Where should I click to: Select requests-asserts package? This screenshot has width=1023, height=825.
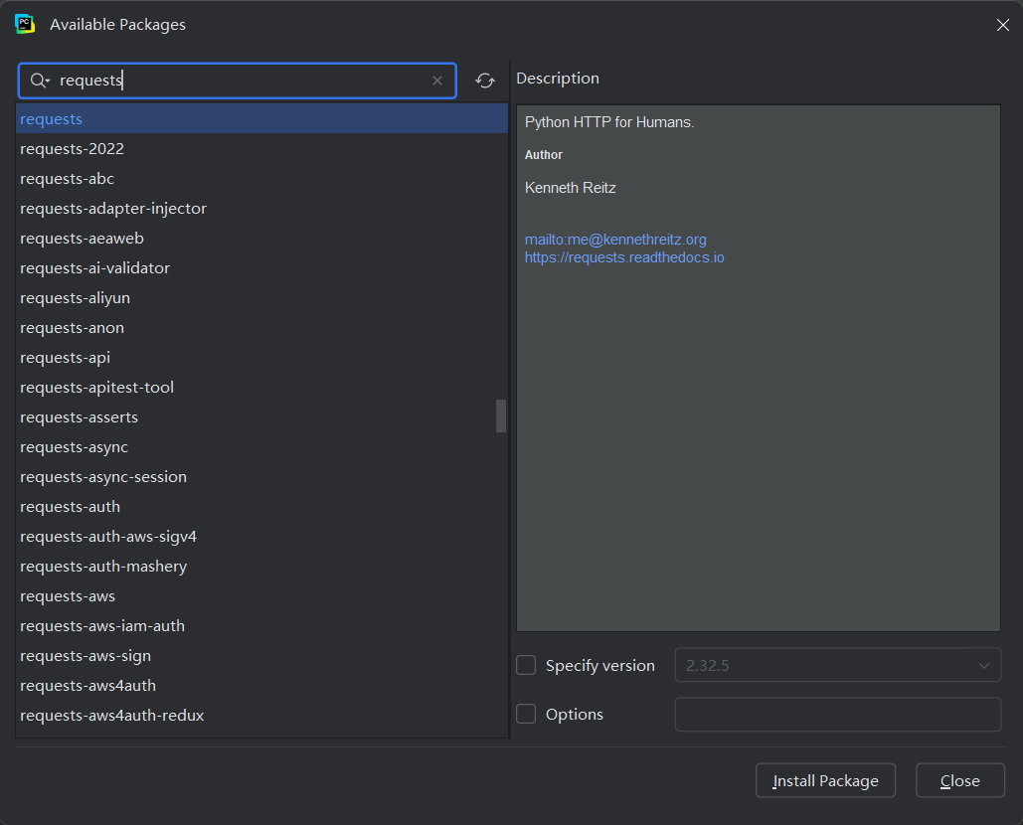[261, 417]
